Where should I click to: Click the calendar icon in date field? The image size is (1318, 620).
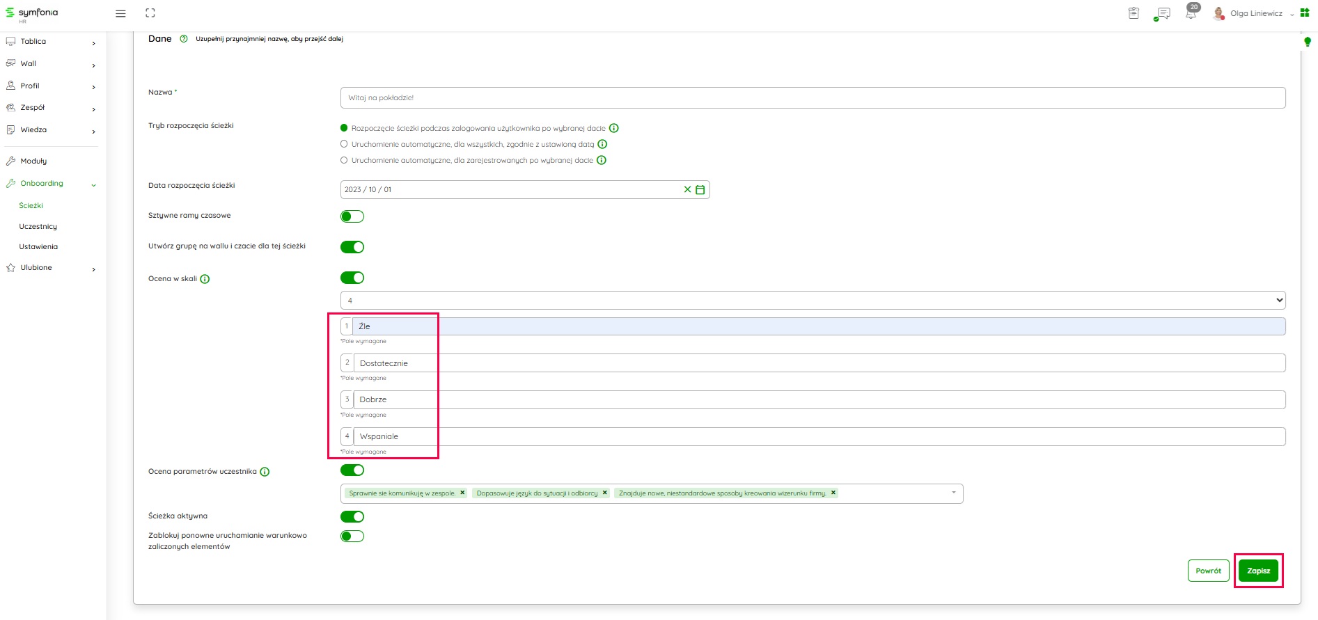700,189
